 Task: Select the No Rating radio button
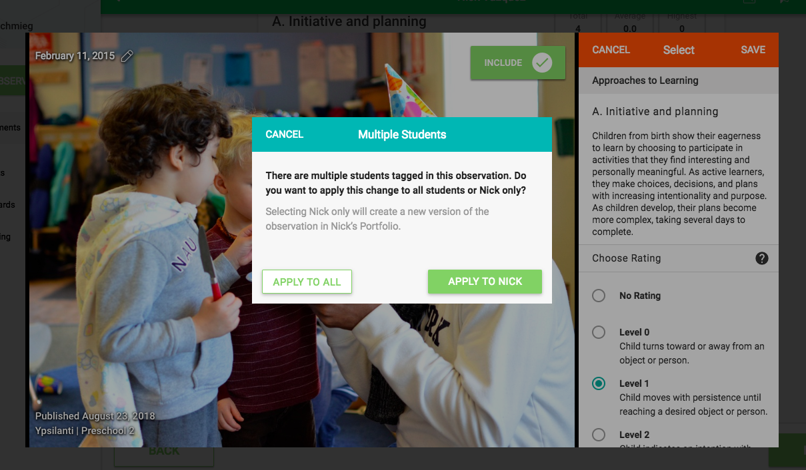coord(599,296)
